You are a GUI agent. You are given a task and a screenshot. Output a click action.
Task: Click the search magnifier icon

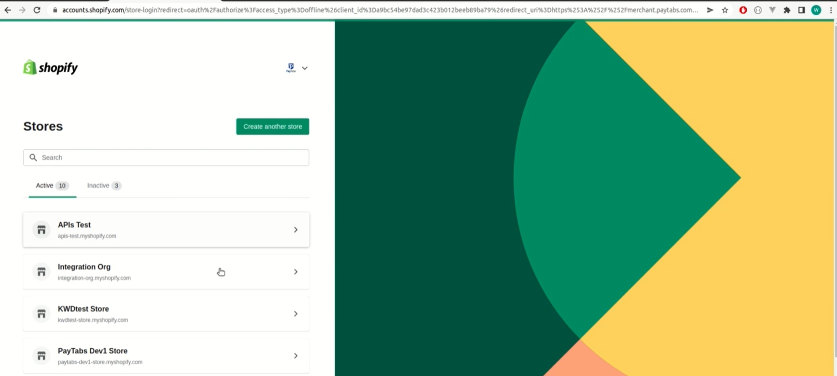[x=33, y=158]
